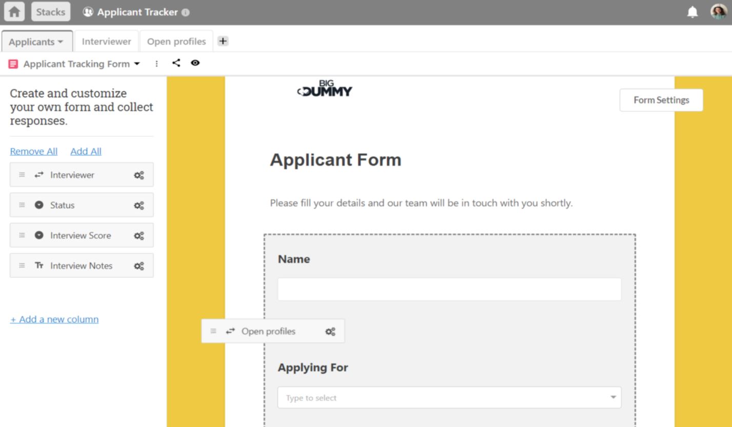Open settings gears for Interview Score field

139,236
